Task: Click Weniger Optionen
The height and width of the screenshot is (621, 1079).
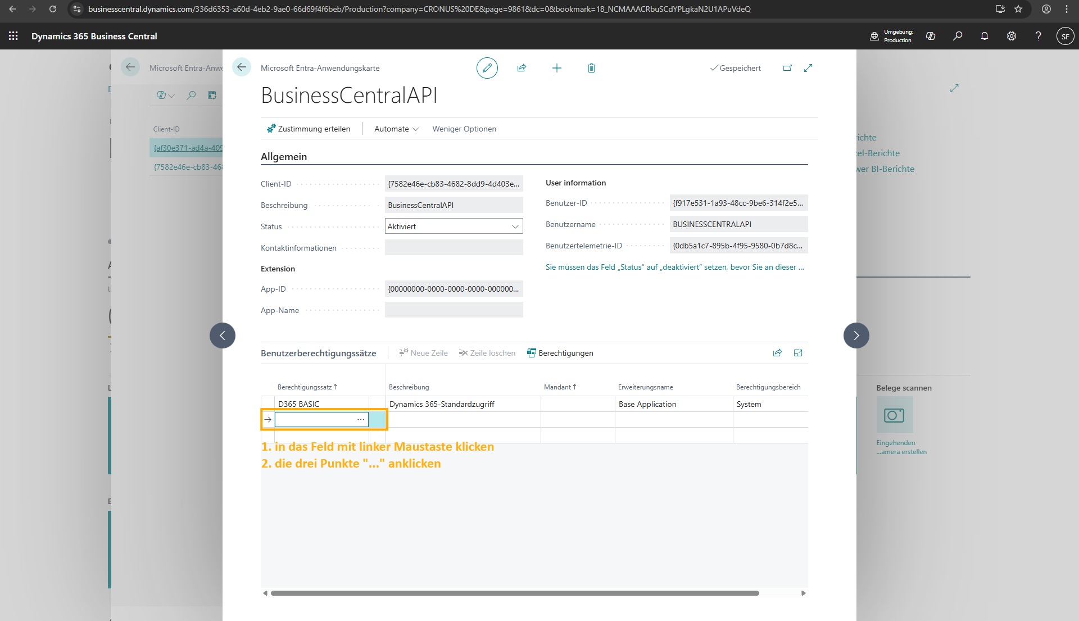Action: coord(464,129)
